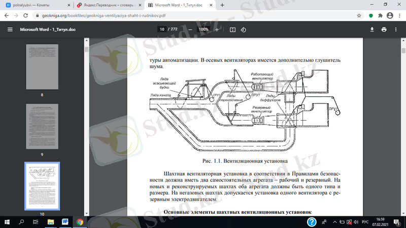
Task: Click the fit to page icon
Action: [x=233, y=29]
